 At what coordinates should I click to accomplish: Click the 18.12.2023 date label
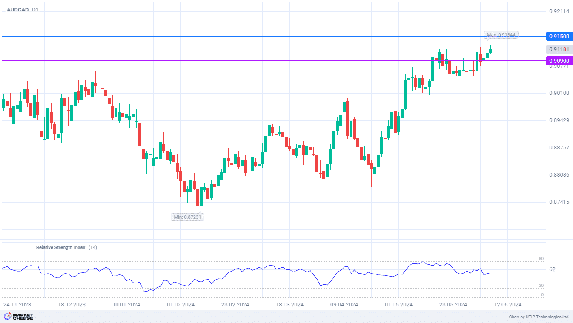pos(72,305)
